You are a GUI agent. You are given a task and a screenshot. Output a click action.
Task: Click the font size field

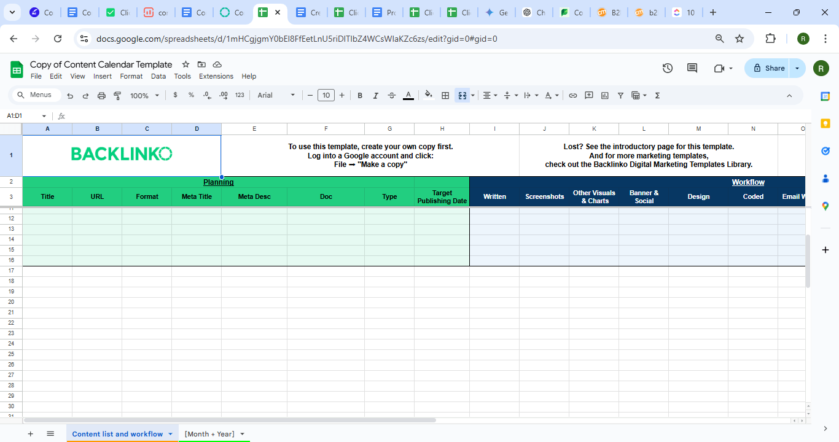(326, 95)
